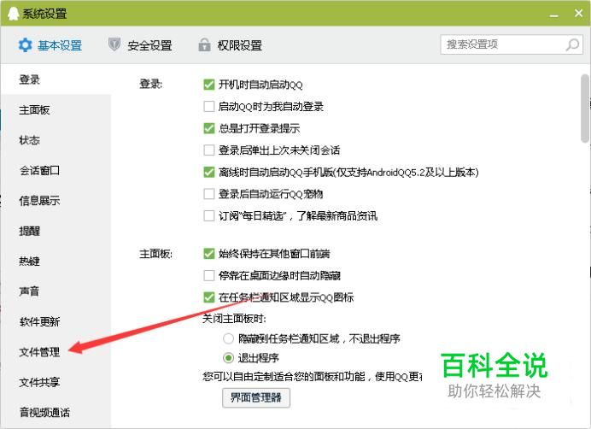
Task: Click the QQ penguin logo in title bar
Action: coord(13,14)
